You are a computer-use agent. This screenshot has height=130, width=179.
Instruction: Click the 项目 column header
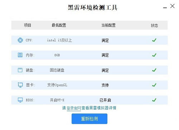click(x=28, y=25)
